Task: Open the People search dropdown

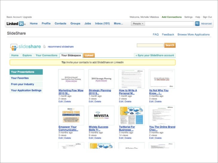Action: 138,24
